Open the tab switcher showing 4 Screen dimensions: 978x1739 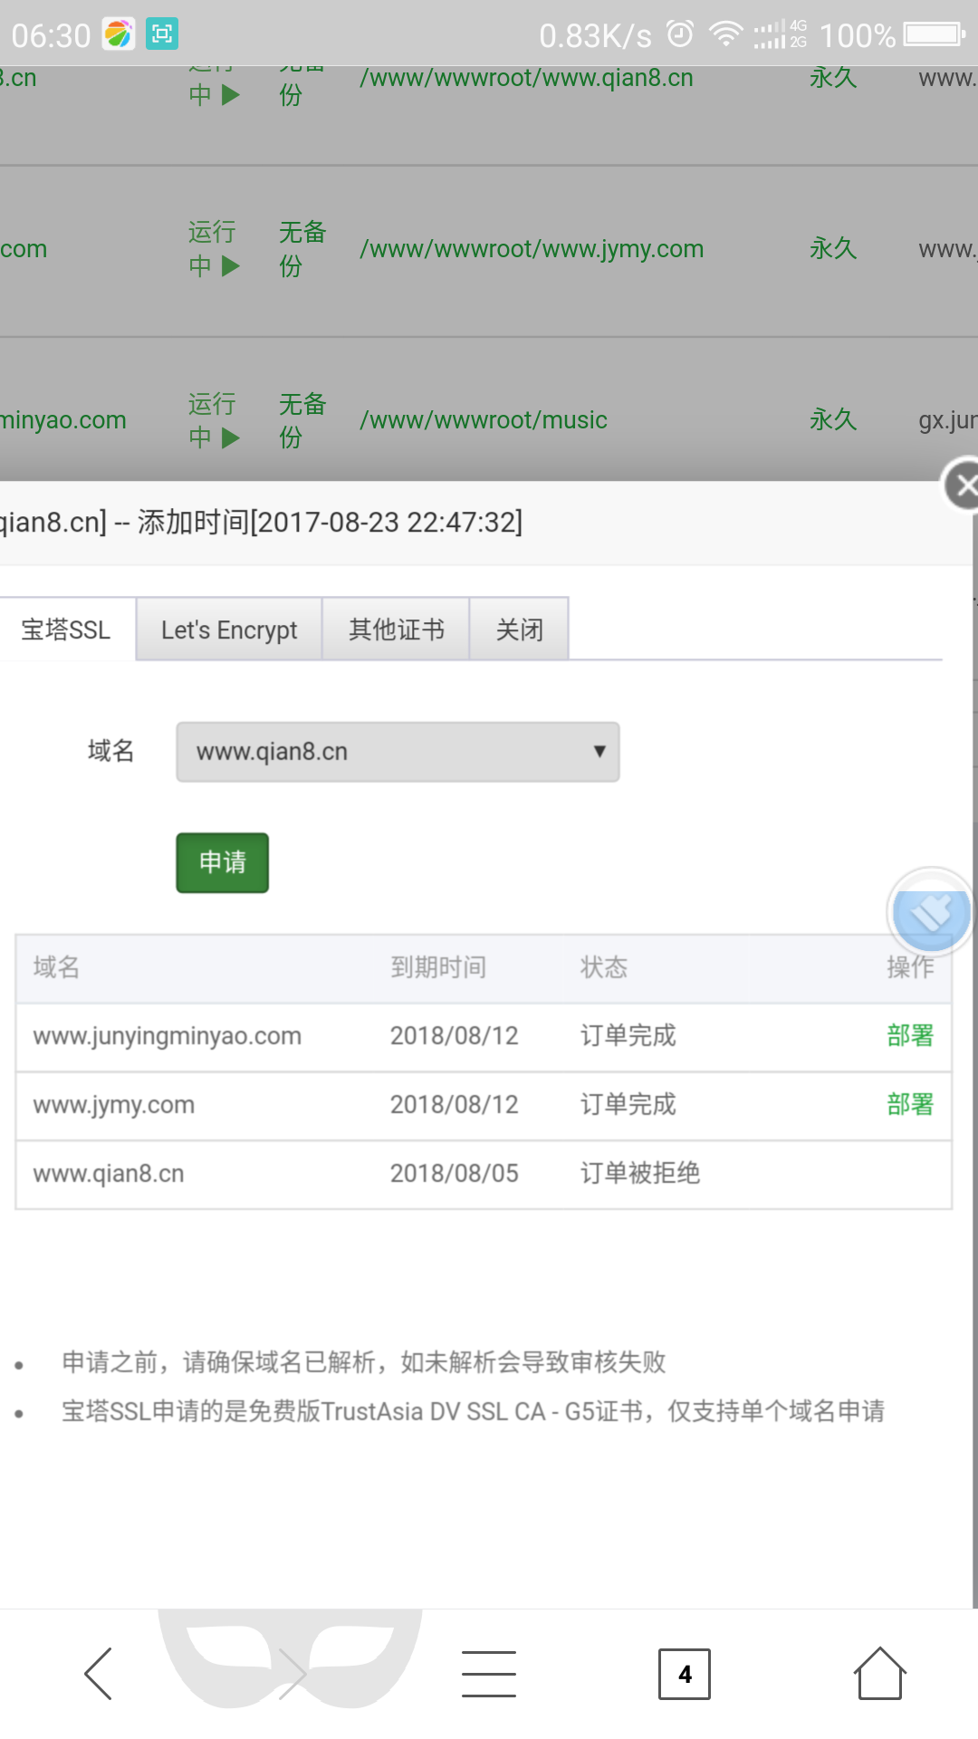point(685,1674)
